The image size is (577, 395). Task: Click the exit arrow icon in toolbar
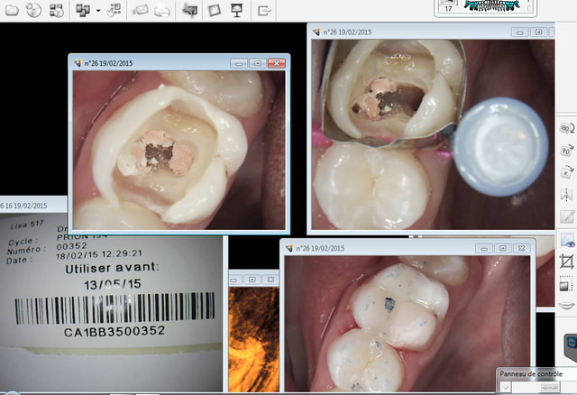(264, 11)
